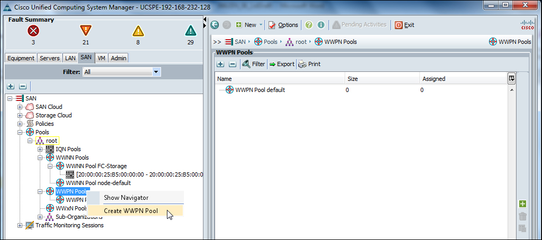
Task: Click the double chevron before SAN breadcrumb
Action: coord(217,42)
